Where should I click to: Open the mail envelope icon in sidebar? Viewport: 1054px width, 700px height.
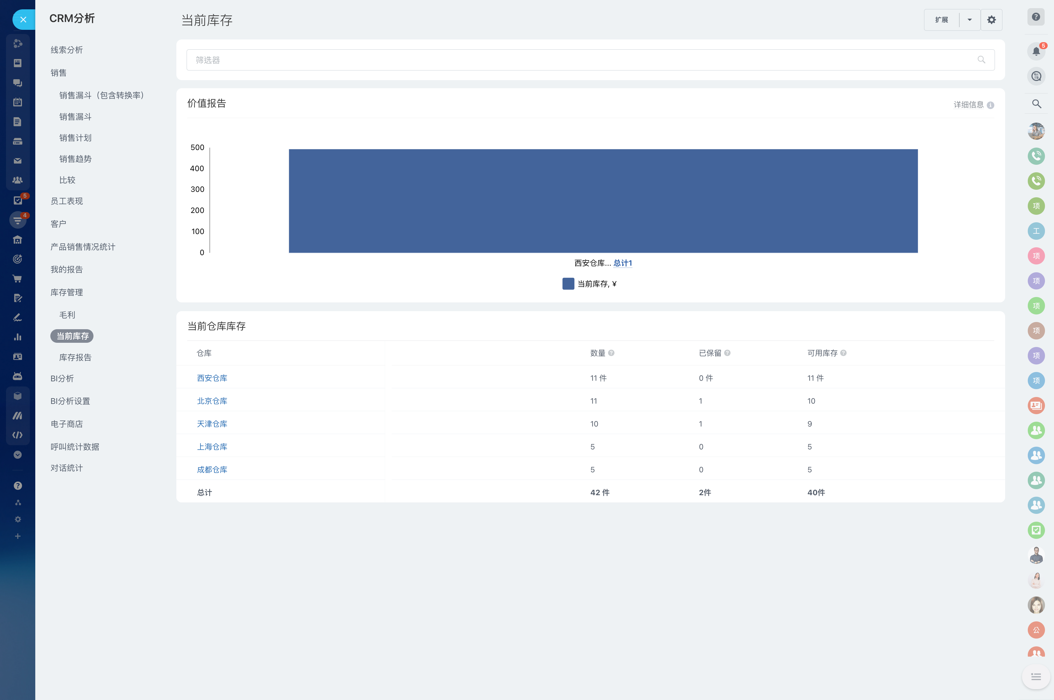(x=17, y=161)
